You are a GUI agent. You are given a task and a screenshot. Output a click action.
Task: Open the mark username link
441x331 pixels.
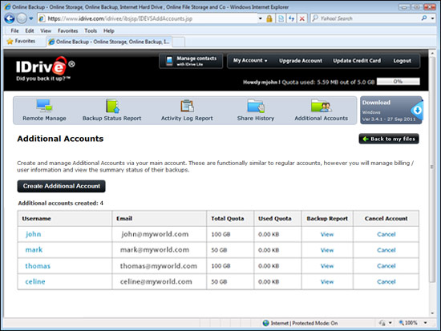click(x=34, y=250)
